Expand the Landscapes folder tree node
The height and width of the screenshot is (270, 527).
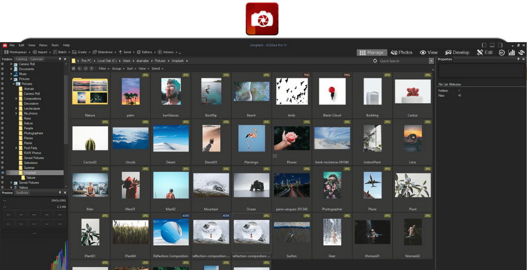(x=17, y=109)
